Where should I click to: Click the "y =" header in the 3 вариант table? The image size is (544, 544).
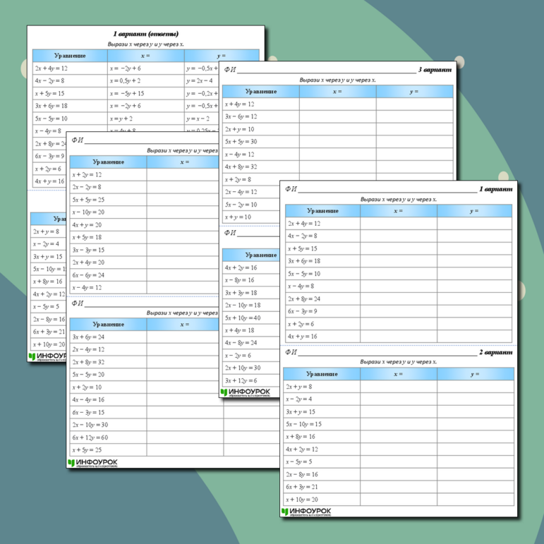414,92
